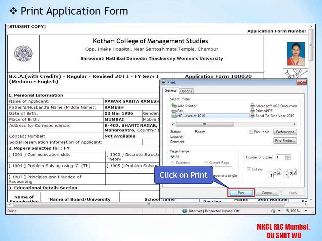Image resolution: width=322 pixels, height=241 pixels.
Task: Click '[ 1007 ] Principles and Practice of Accounting'
Action: pyautogui.click(x=45, y=179)
